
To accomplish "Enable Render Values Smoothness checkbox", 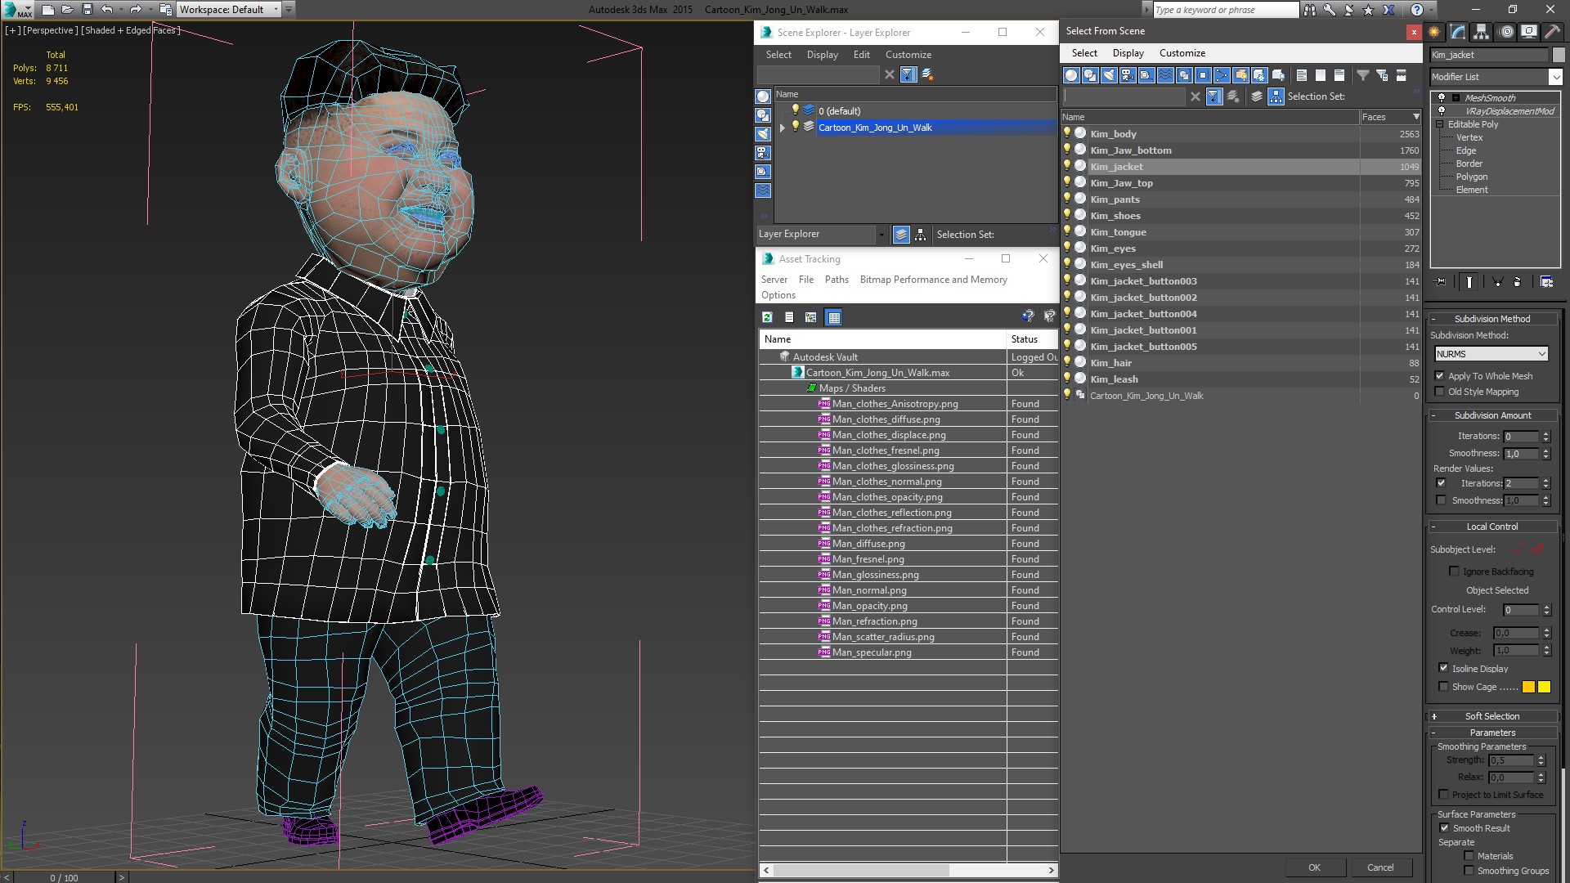I will 1442,500.
